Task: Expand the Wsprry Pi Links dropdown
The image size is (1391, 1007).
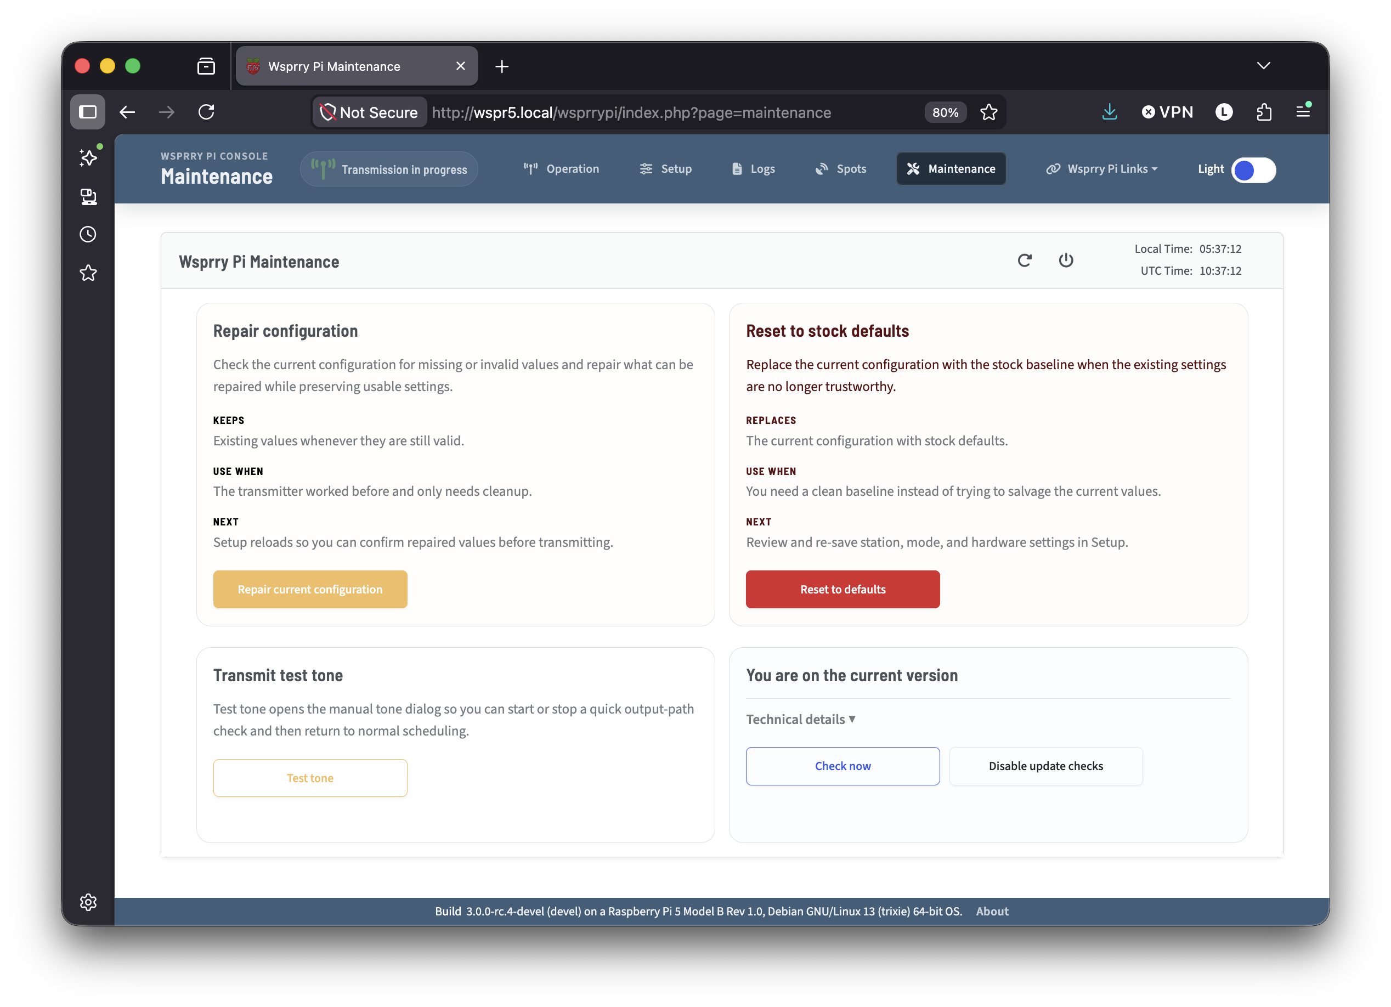Action: (x=1101, y=168)
